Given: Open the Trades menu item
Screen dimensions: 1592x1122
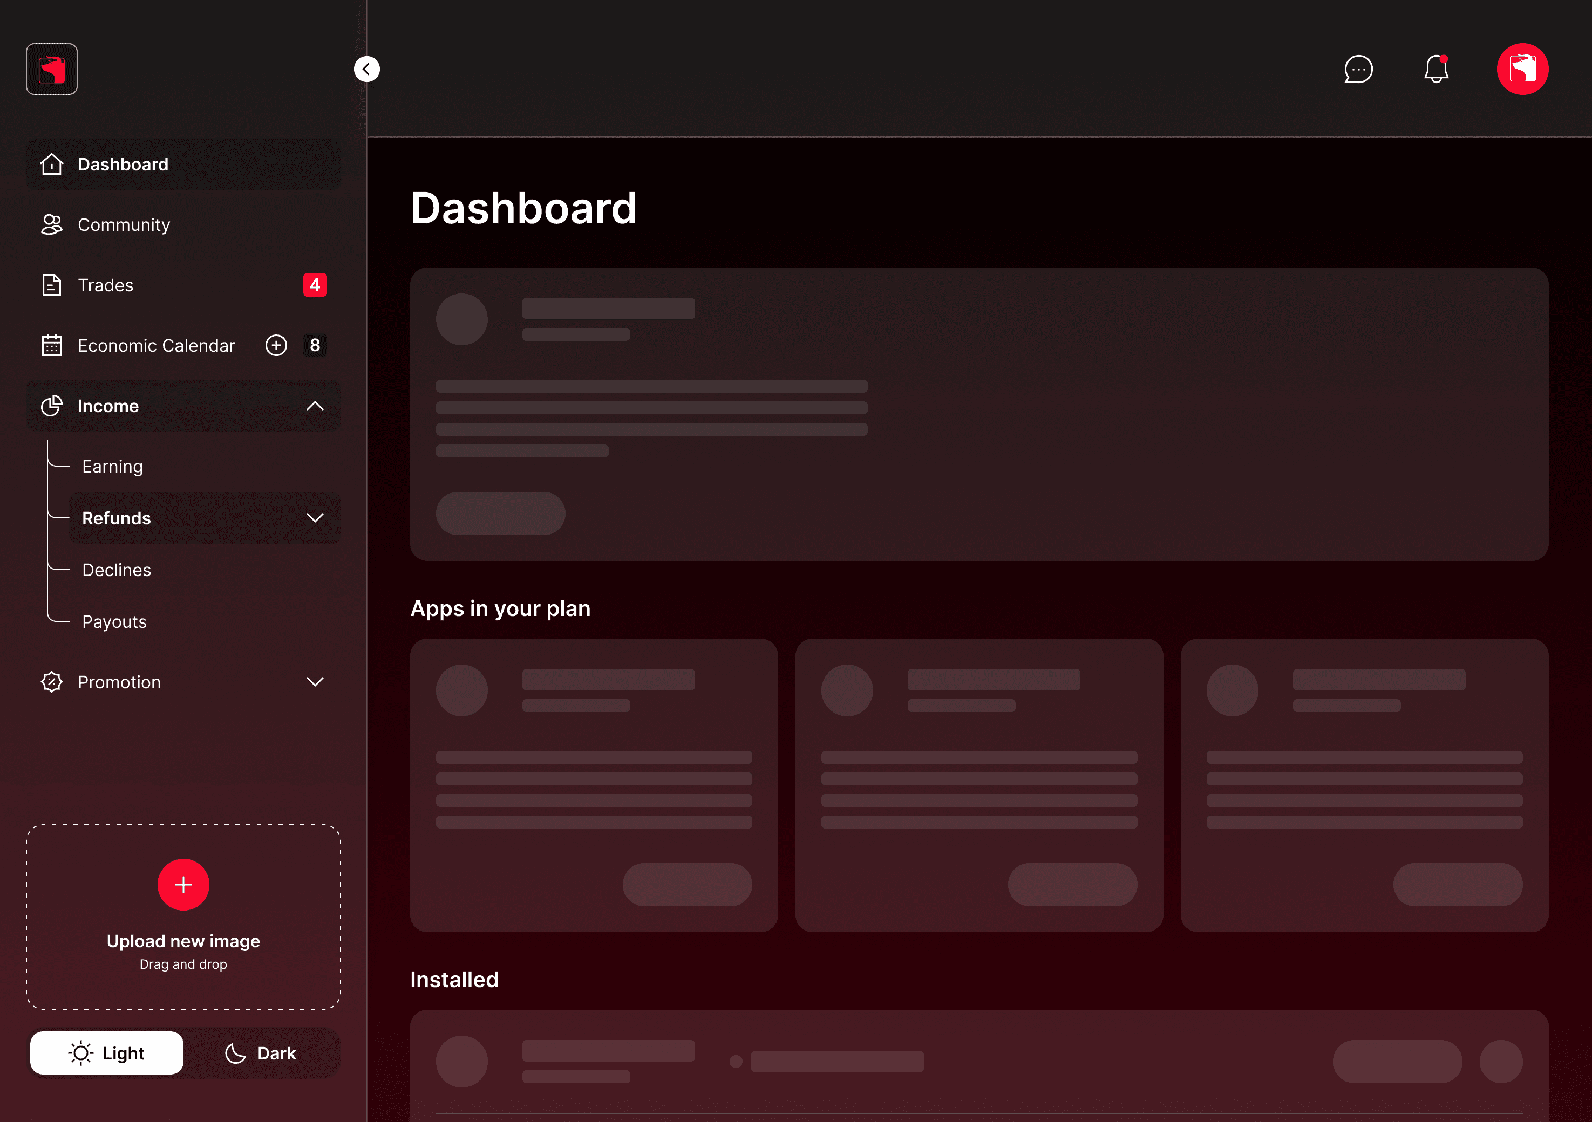Looking at the screenshot, I should [105, 285].
